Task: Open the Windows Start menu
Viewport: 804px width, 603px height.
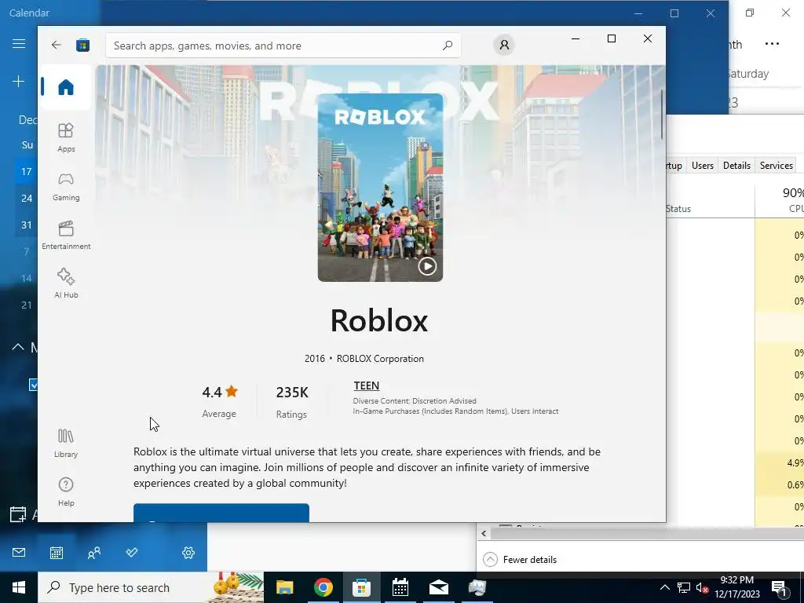Action: [x=19, y=587]
